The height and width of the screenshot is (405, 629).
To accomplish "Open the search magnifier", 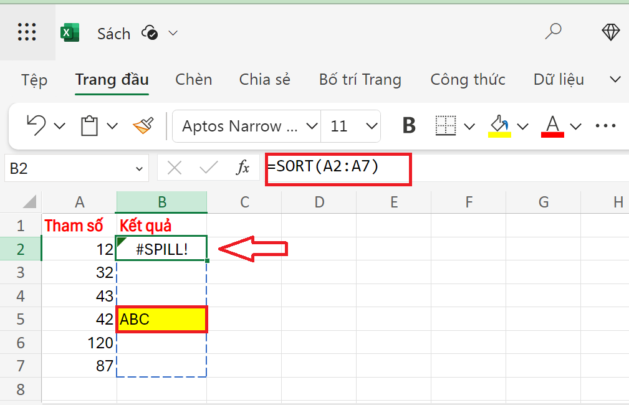I will (x=553, y=31).
